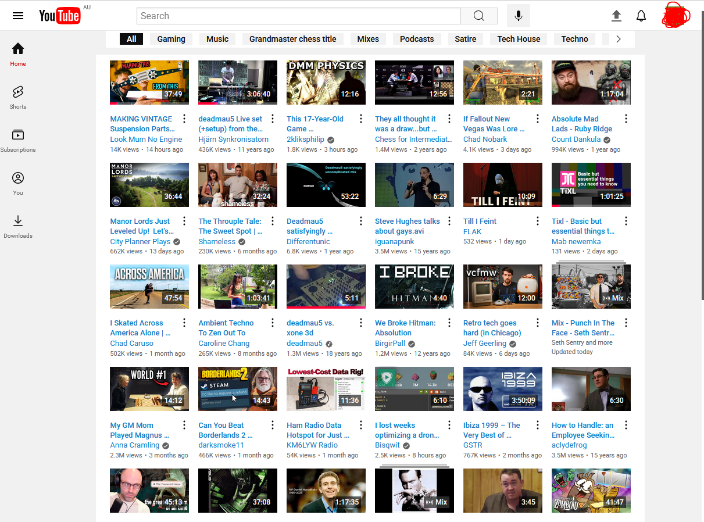Open options for This 17-Year-Old Game video

coord(361,119)
